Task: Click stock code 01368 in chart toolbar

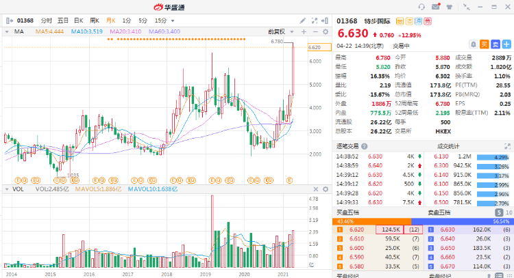Action: point(25,20)
